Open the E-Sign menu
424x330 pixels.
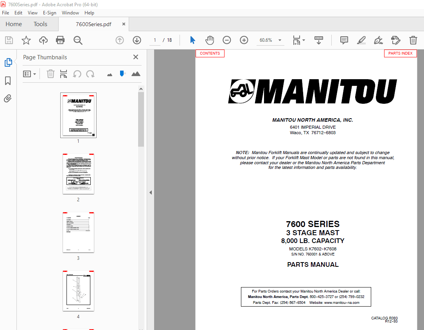(50, 12)
